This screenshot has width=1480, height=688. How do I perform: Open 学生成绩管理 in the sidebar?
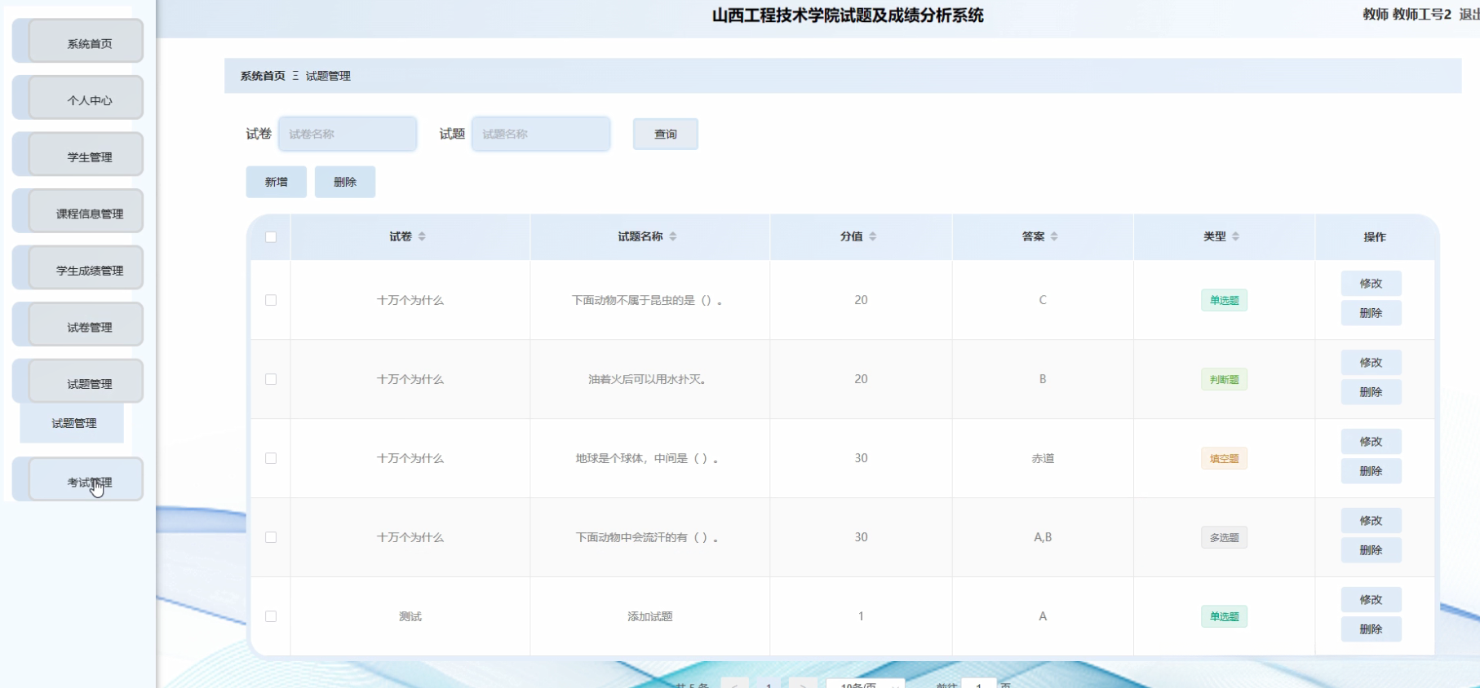[x=86, y=269]
